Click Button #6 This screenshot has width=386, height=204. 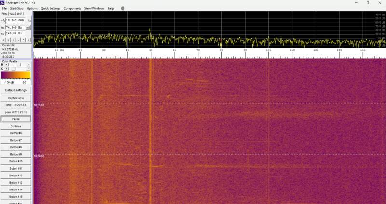pyautogui.click(x=16, y=133)
